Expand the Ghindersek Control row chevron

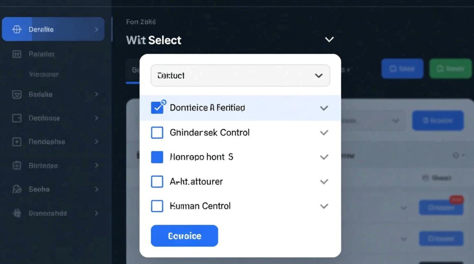click(324, 133)
